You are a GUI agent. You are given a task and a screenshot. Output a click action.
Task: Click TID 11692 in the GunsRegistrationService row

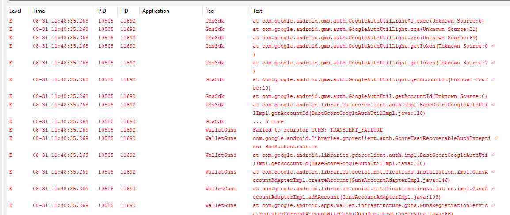click(x=128, y=206)
